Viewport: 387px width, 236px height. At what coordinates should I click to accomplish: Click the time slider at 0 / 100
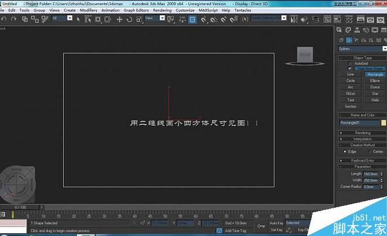(20, 207)
